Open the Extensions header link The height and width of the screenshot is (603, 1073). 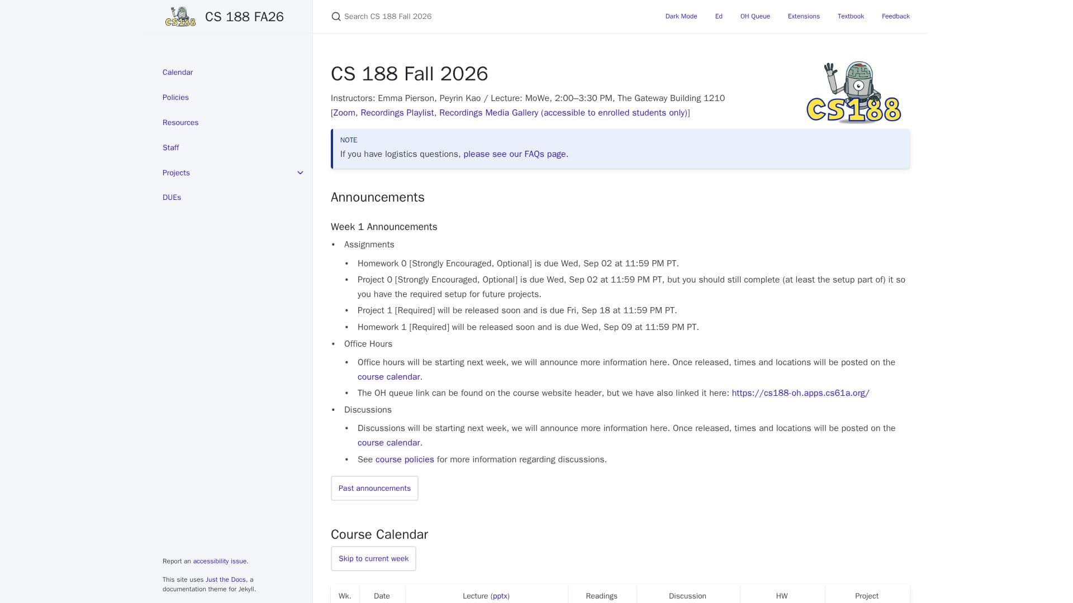[804, 16]
